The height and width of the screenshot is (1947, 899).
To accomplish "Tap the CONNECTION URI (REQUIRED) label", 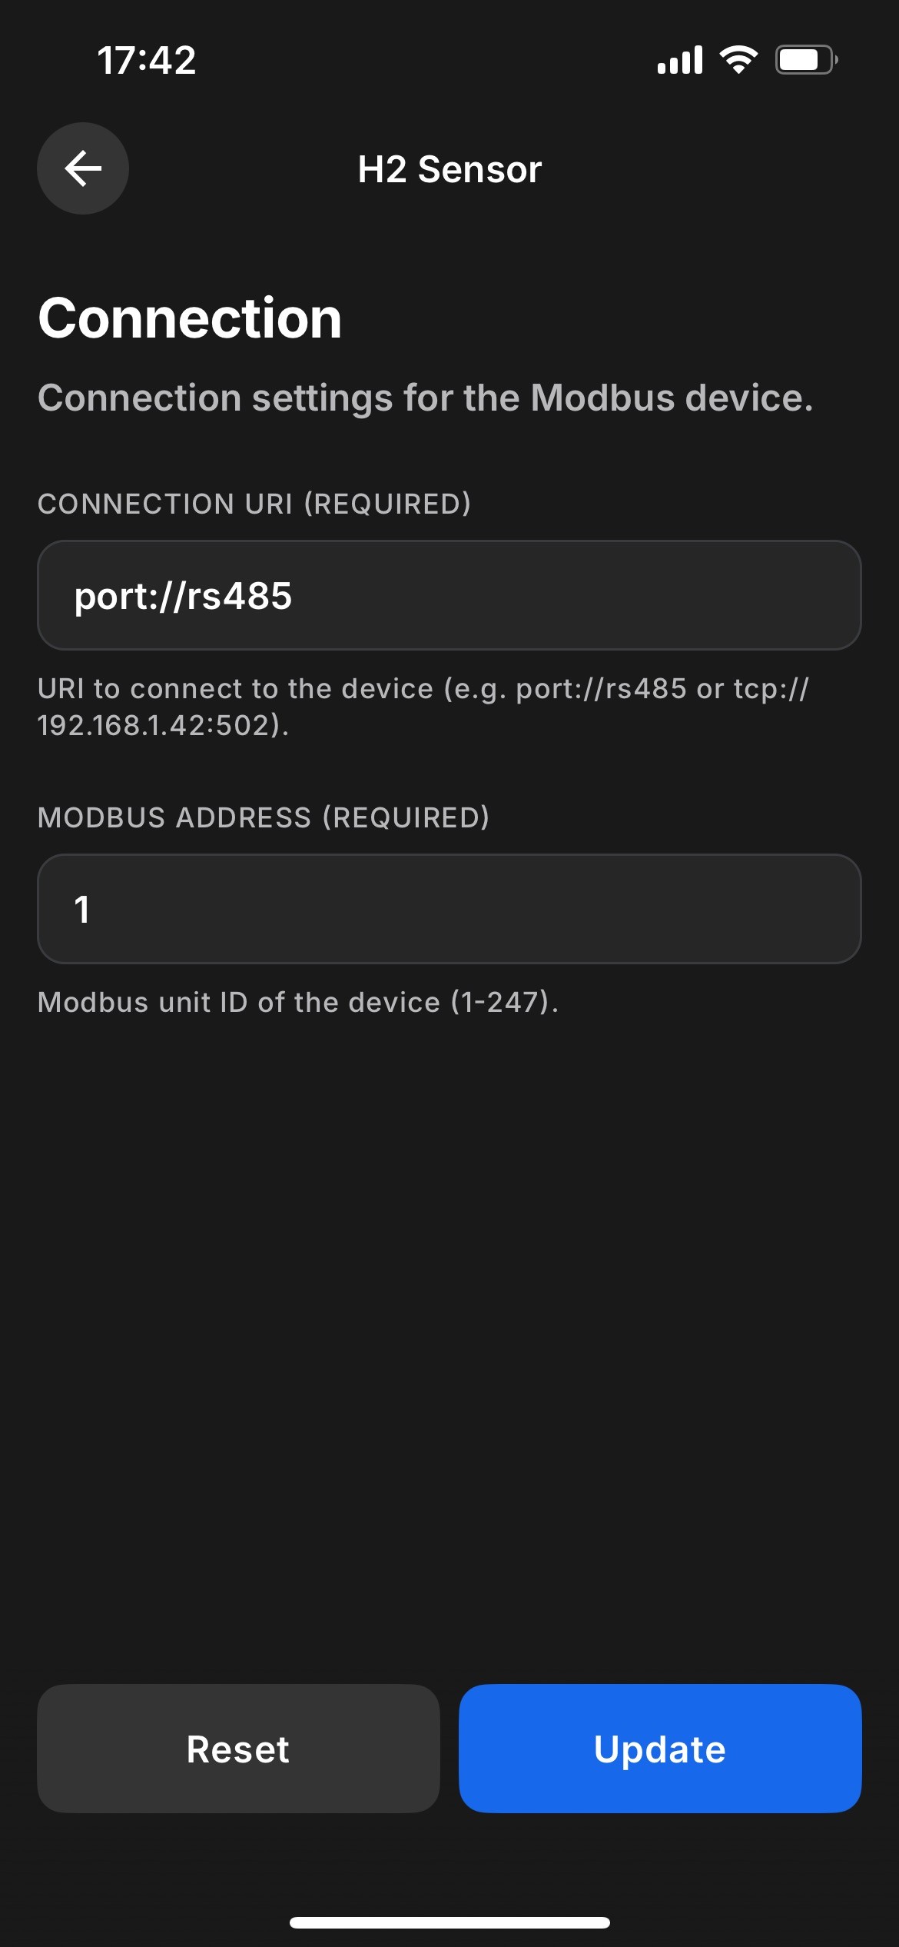I will (x=255, y=503).
